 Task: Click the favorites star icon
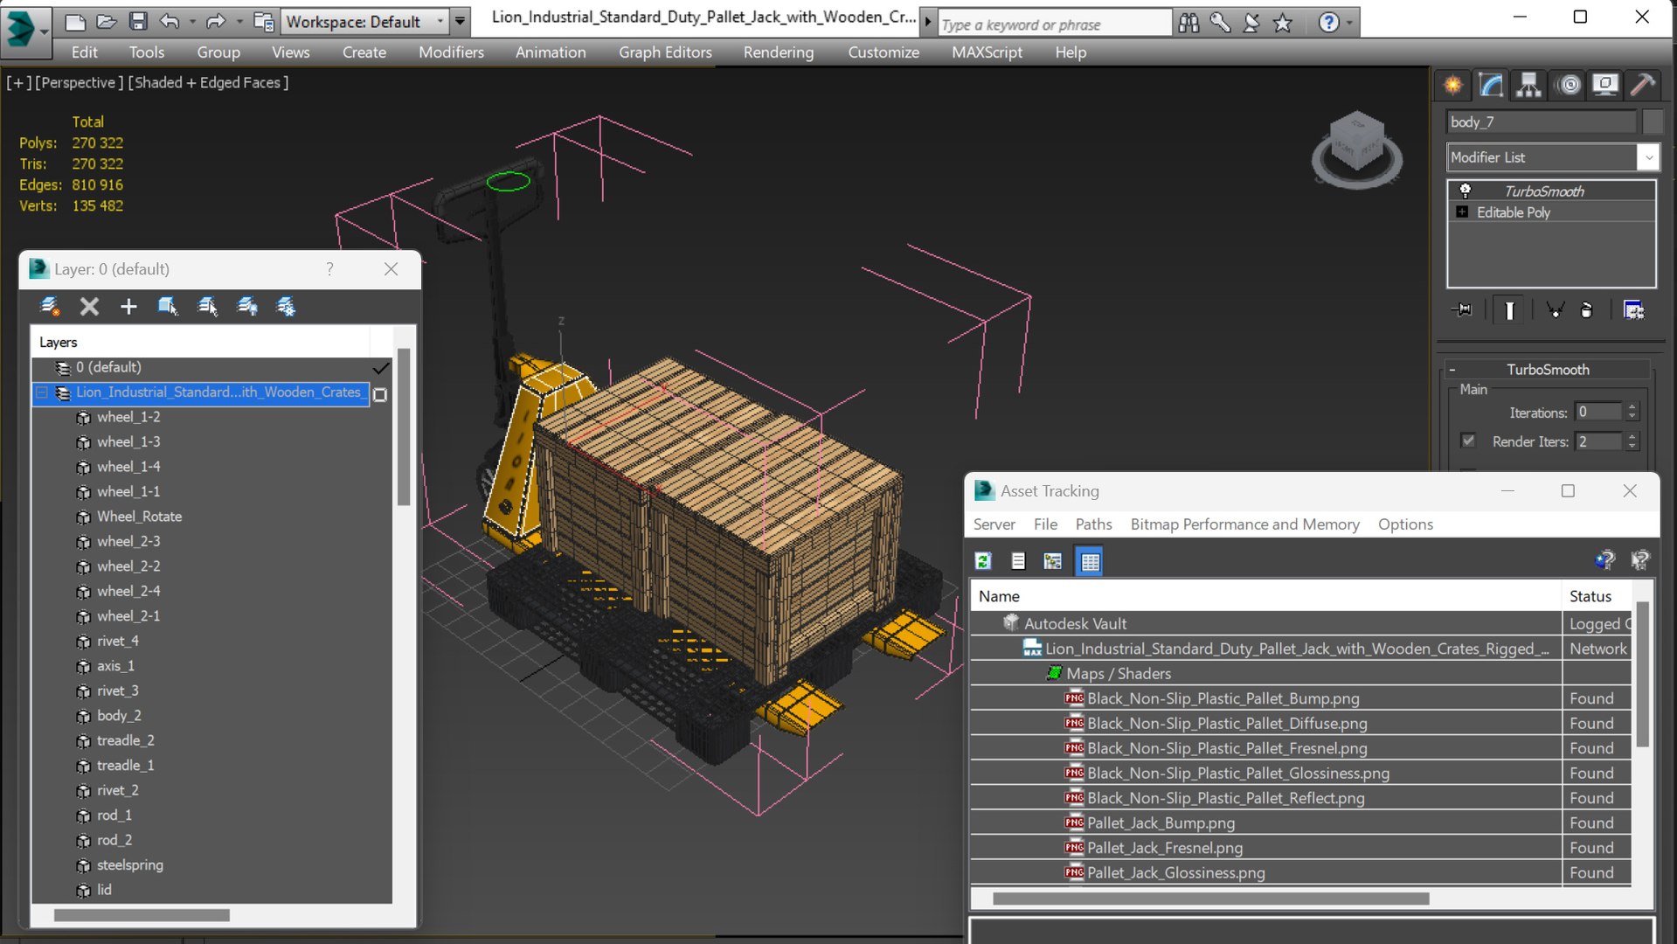pyautogui.click(x=1283, y=23)
